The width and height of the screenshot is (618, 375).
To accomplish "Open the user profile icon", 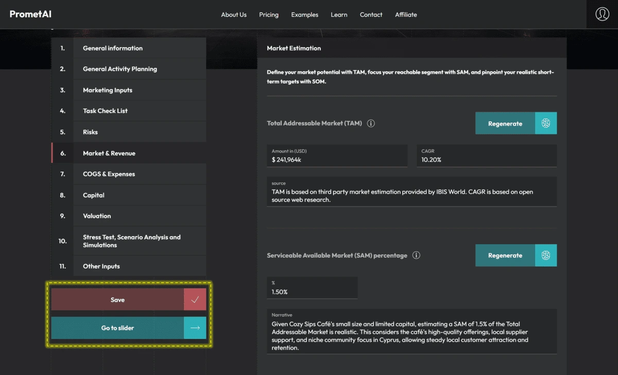I will click(602, 14).
